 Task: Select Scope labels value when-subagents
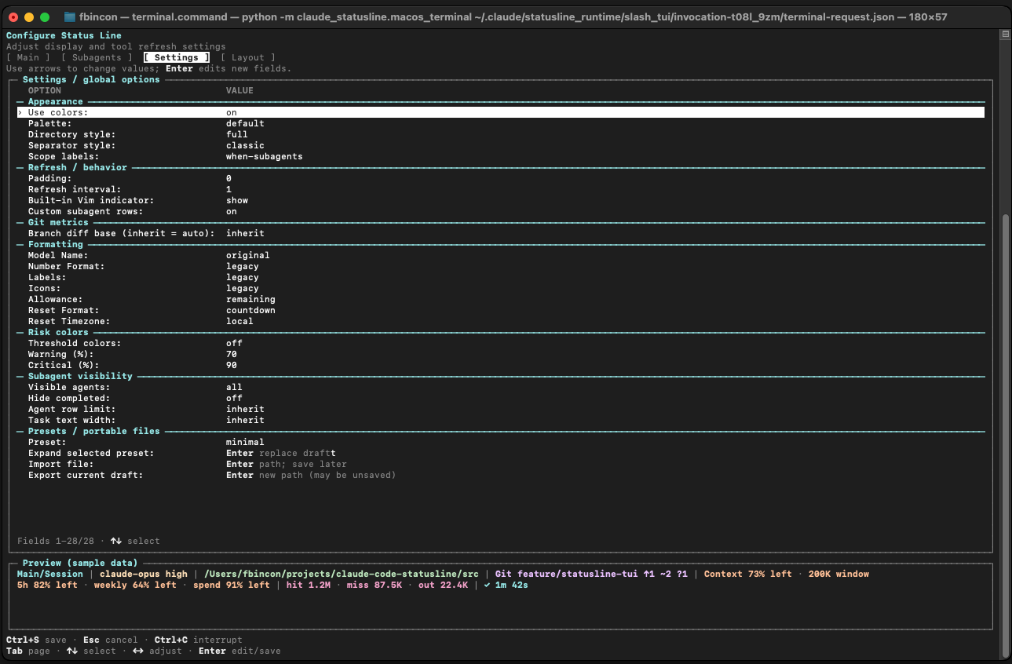[x=265, y=156]
